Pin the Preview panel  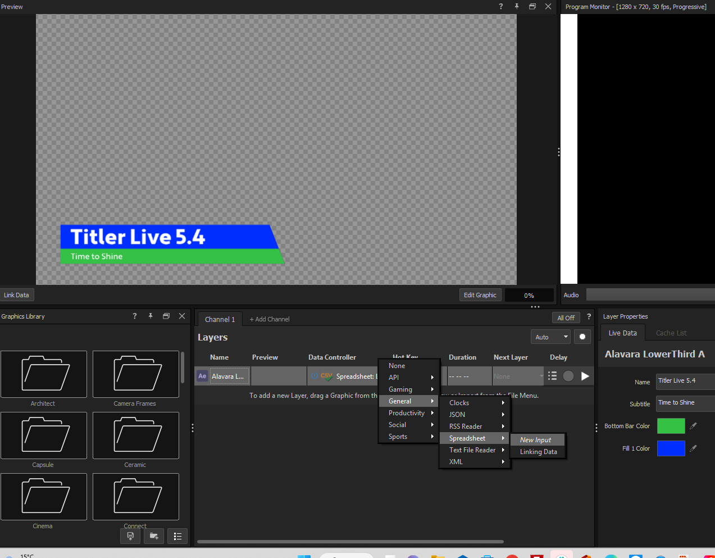pyautogui.click(x=517, y=7)
